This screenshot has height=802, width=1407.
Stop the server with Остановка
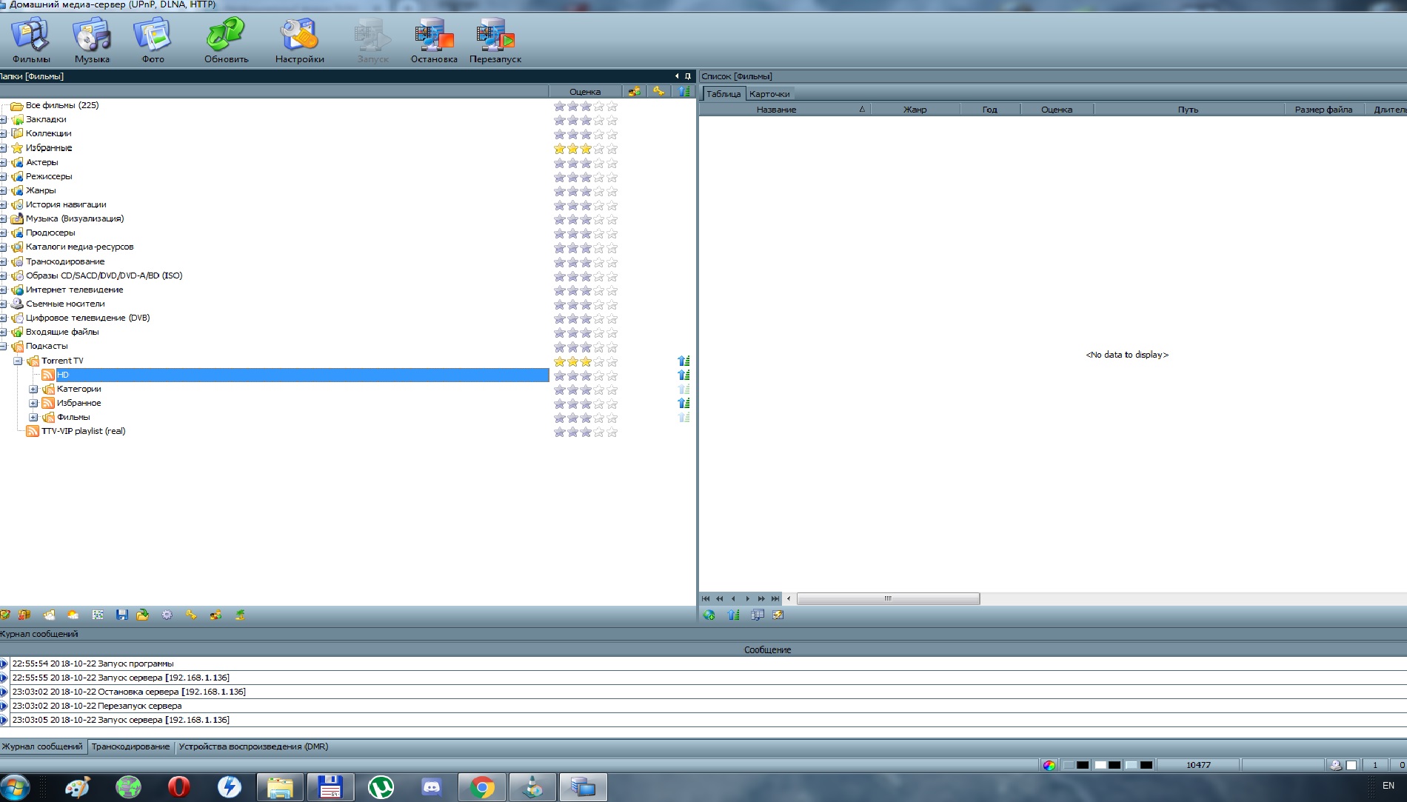434,40
